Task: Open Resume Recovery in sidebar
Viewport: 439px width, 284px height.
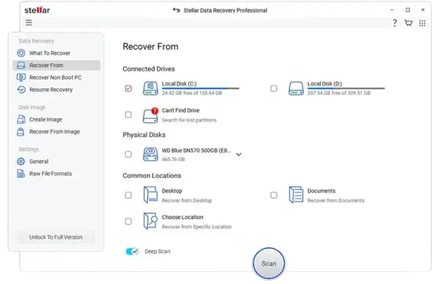Action: click(57, 90)
